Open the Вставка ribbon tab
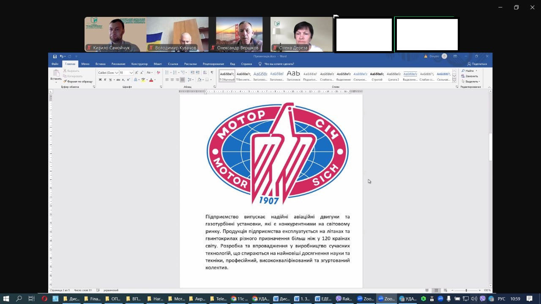The height and width of the screenshot is (304, 541). [x=100, y=64]
